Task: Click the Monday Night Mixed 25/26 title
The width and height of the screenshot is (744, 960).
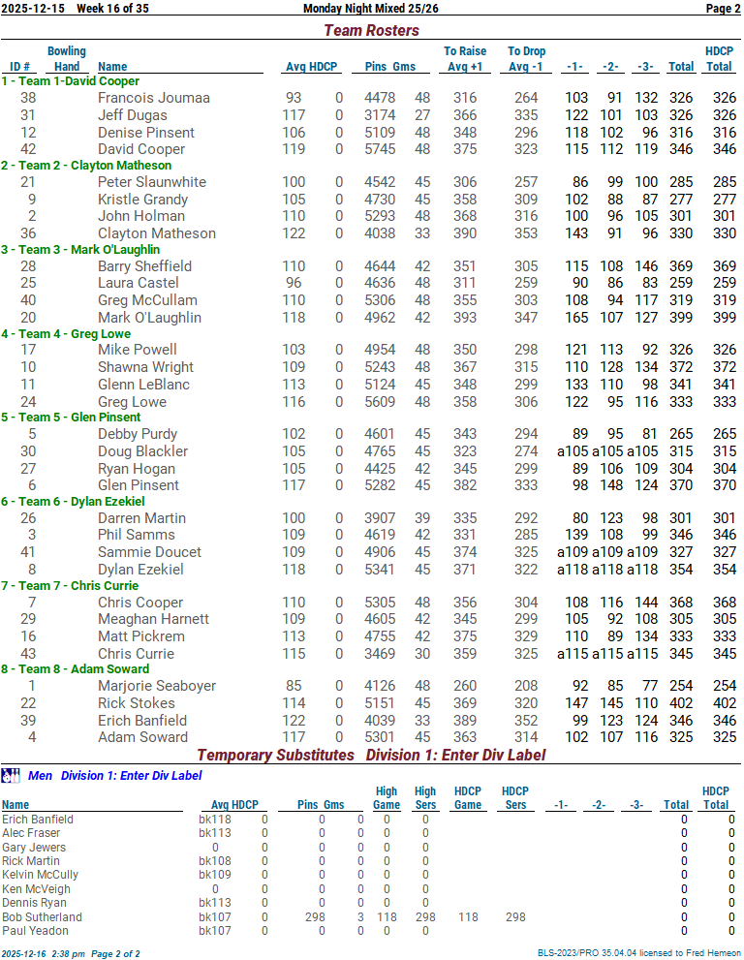Action: pos(371,9)
